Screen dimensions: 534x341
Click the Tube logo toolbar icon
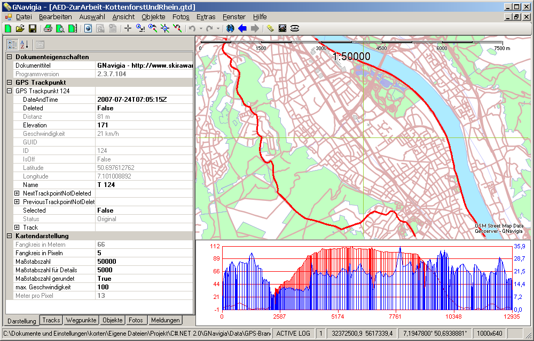[x=295, y=29]
